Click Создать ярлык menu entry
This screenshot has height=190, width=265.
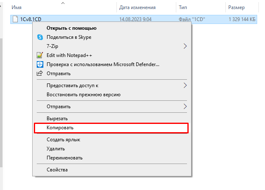(x=63, y=140)
